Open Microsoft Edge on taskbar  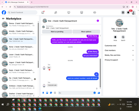(x=40, y=109)
